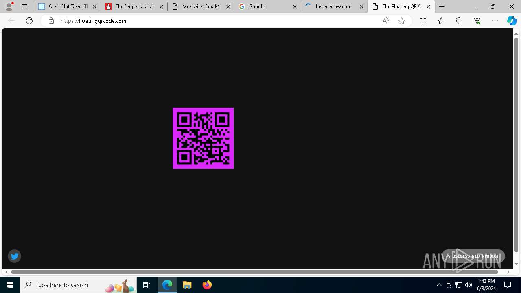Open a new browser tab
Image resolution: width=521 pixels, height=293 pixels.
(x=442, y=7)
